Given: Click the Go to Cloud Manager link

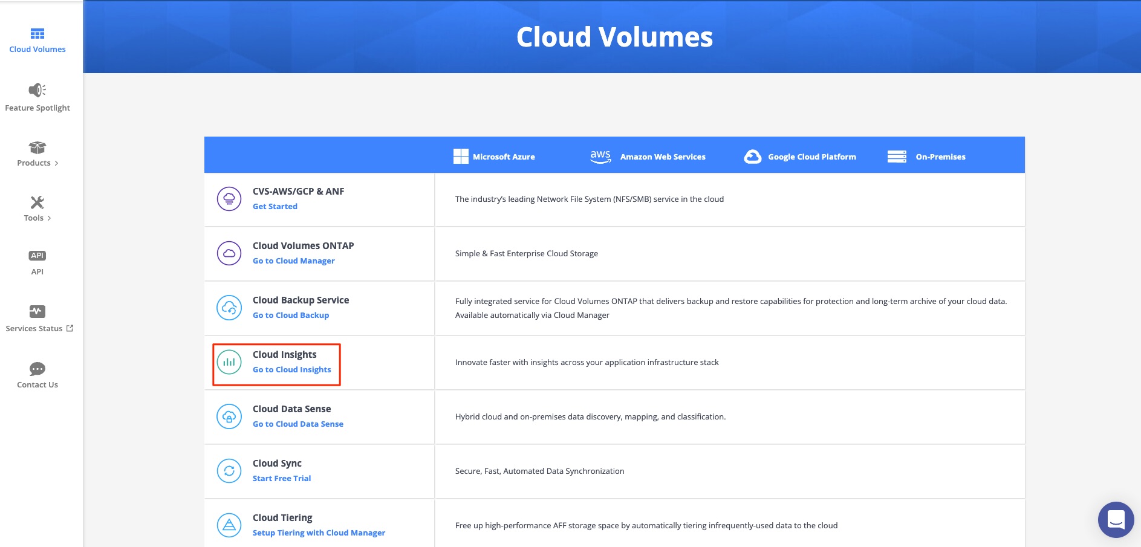Looking at the screenshot, I should click(293, 261).
